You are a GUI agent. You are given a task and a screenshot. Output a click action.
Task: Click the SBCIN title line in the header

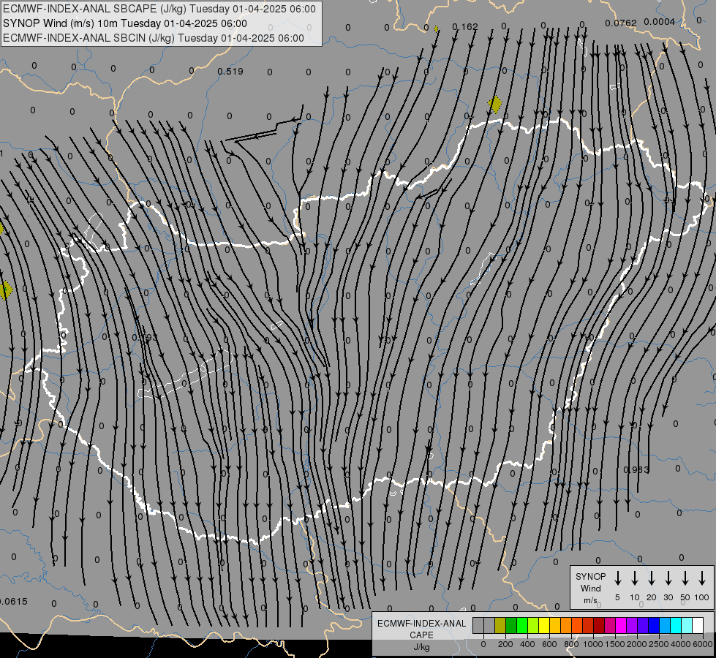pyautogui.click(x=154, y=38)
